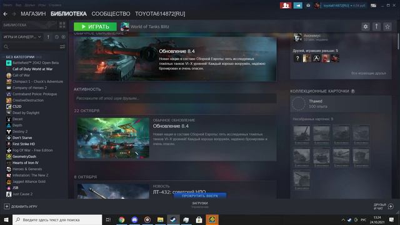Expand the ИГРЫ И САУНДТР... filter dropdown

click(x=22, y=37)
